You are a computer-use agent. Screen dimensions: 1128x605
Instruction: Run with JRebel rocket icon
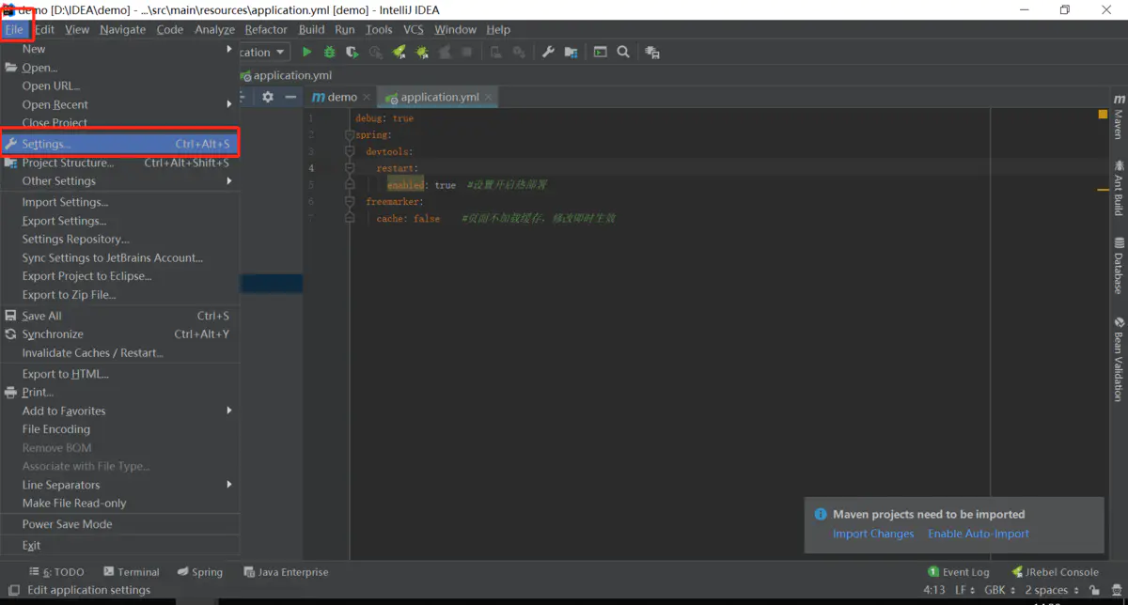point(399,53)
